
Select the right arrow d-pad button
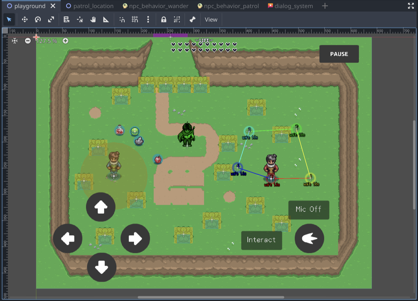pos(135,239)
